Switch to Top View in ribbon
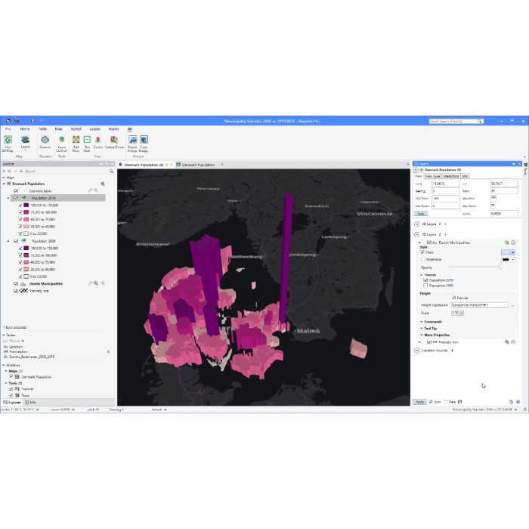Viewport: 529px width, 529px height. click(87, 144)
